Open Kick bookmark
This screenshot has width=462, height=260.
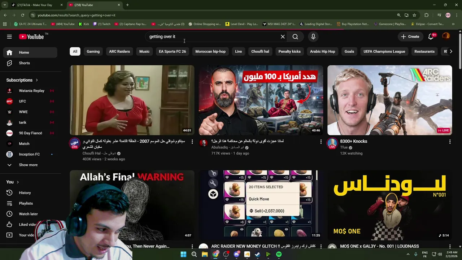[x=84, y=24]
